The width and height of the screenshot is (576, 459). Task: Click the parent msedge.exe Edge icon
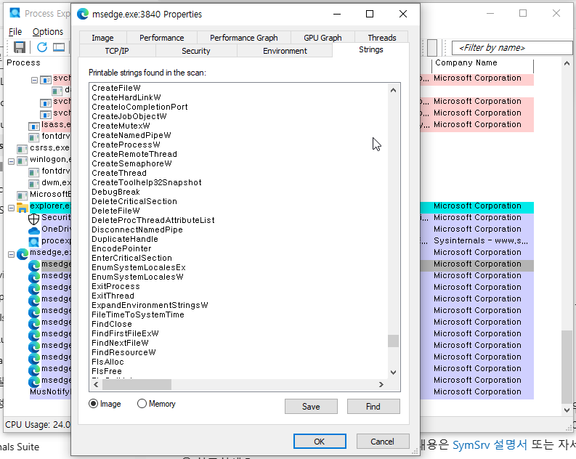click(23, 254)
